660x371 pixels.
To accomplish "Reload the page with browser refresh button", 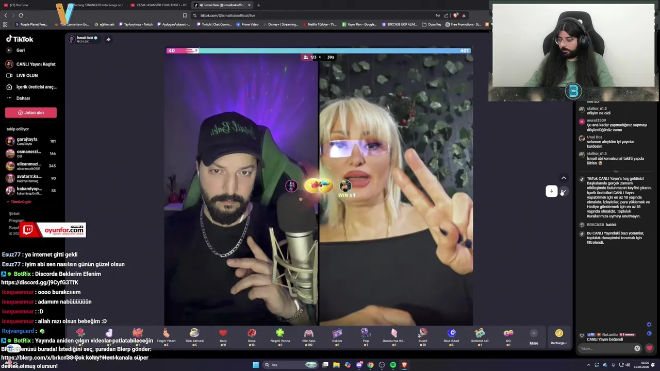I will (21, 15).
